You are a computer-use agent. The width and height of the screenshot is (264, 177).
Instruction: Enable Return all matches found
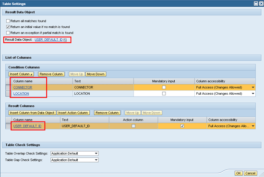click(8, 21)
